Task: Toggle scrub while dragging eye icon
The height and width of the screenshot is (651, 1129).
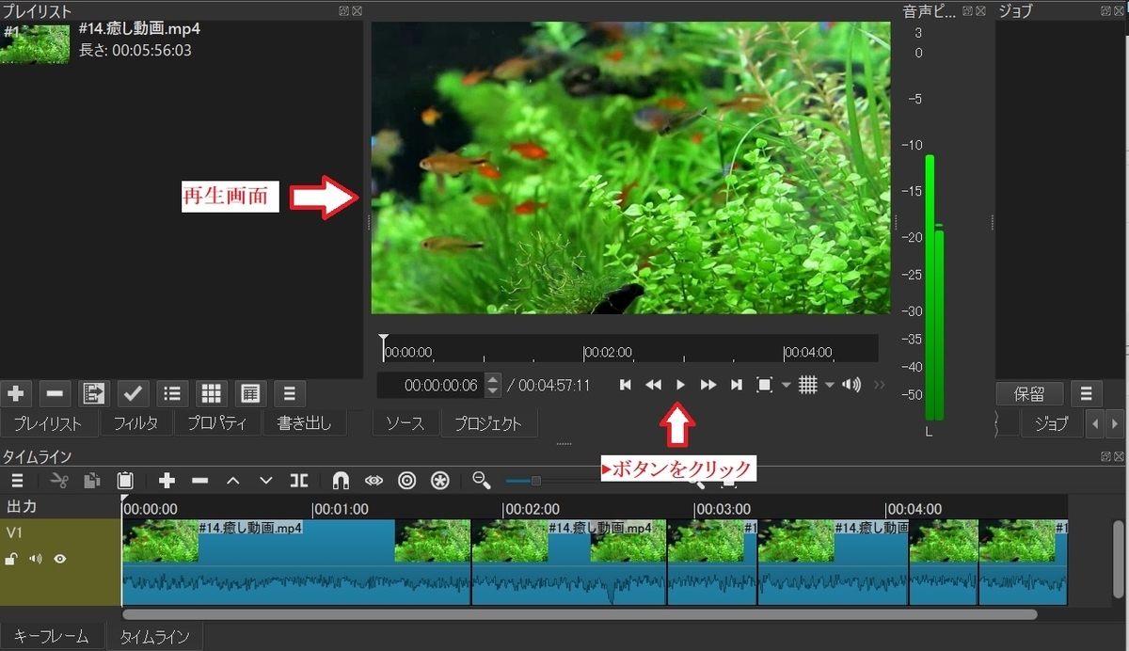Action: [374, 481]
